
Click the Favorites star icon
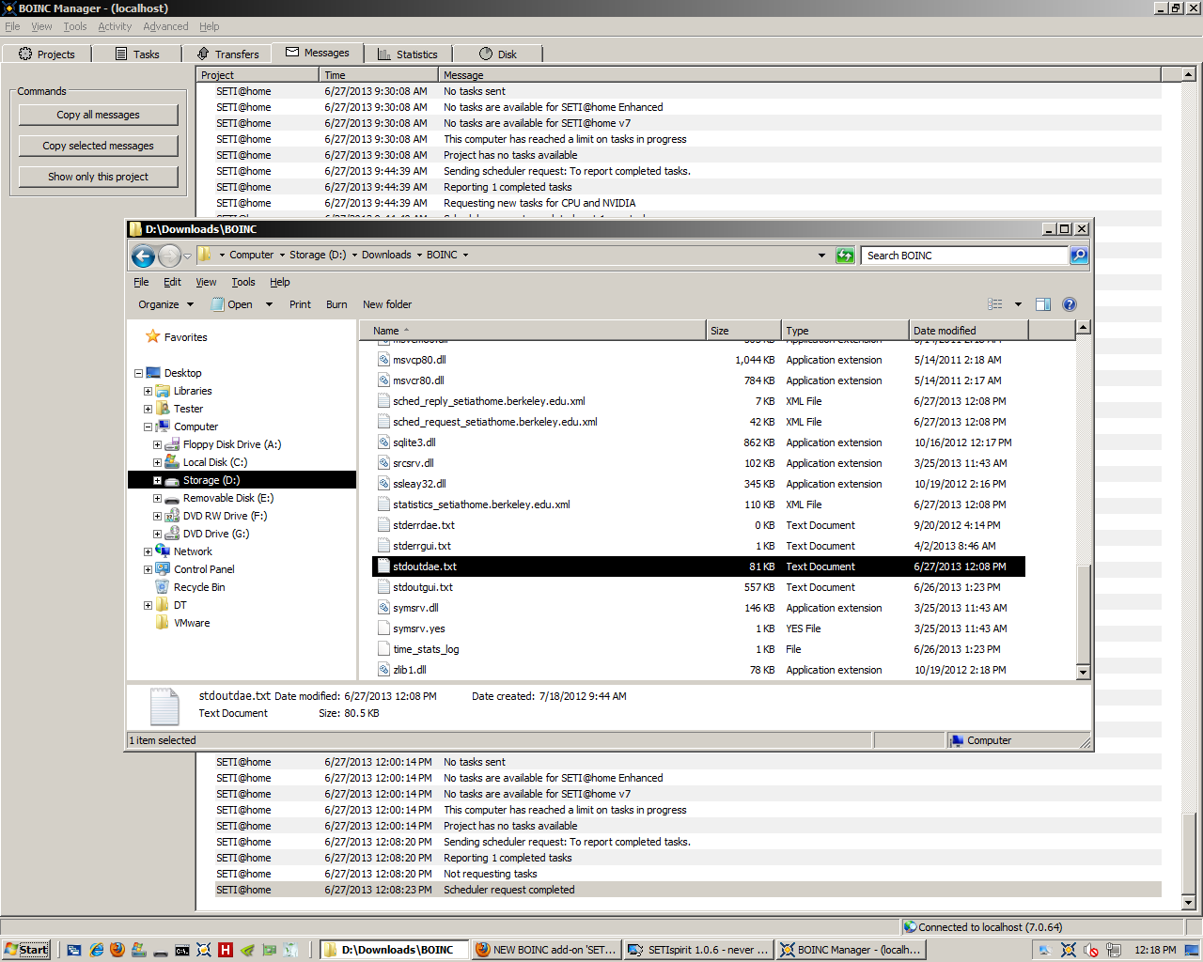pos(153,336)
